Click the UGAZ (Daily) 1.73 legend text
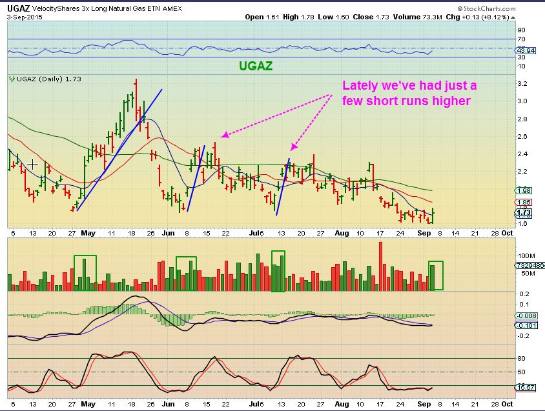This screenshot has width=545, height=411. click(x=48, y=79)
